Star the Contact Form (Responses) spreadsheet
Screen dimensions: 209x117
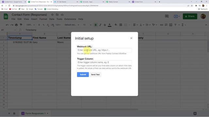click(52, 15)
